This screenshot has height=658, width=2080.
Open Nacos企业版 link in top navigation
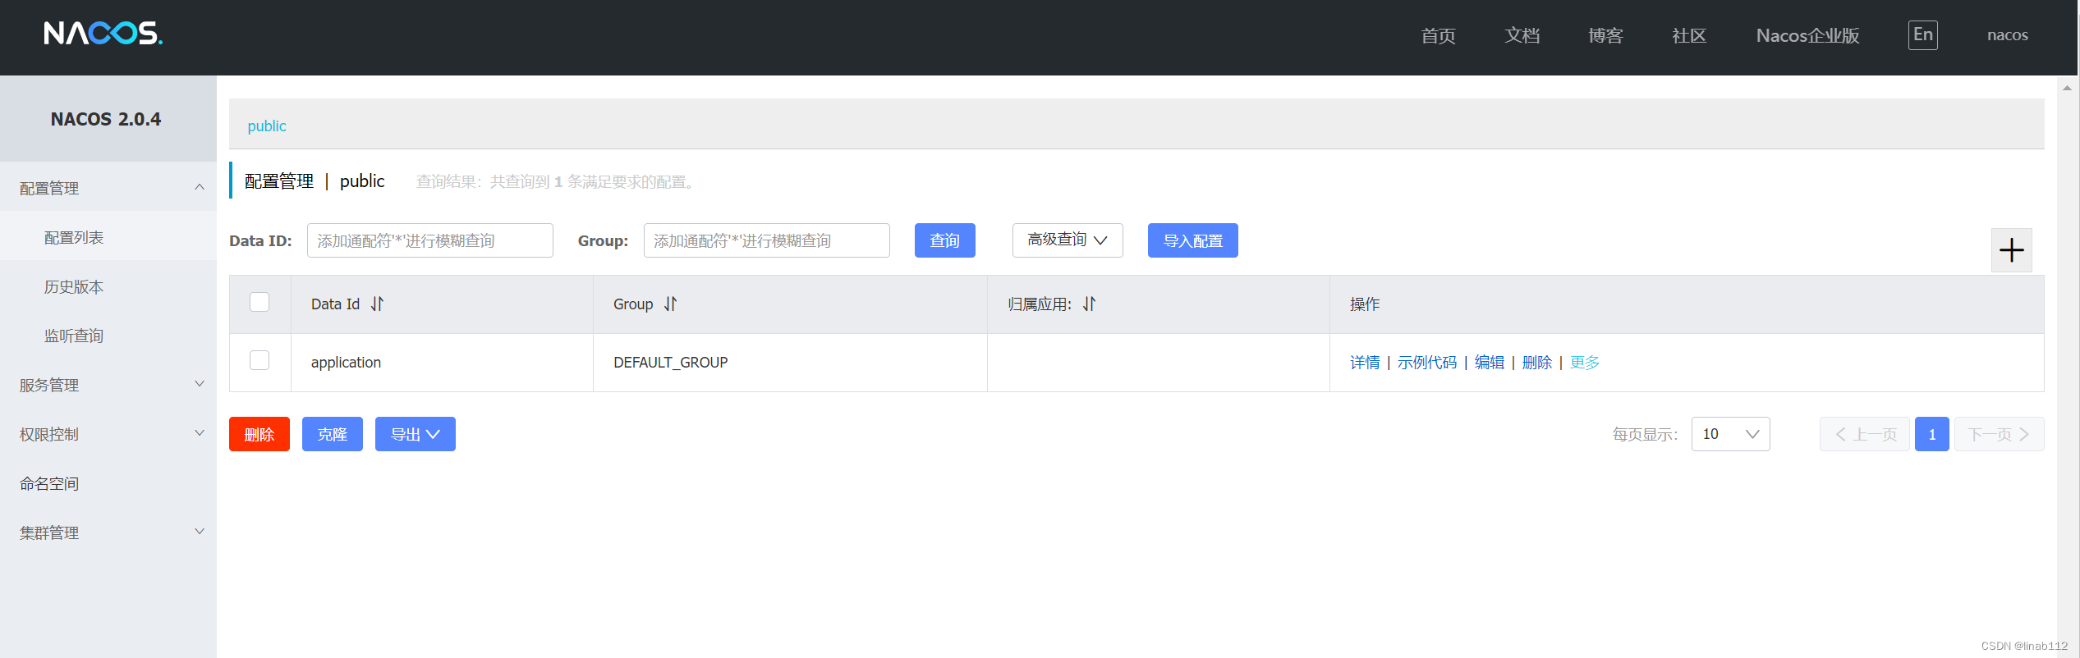point(1807,35)
